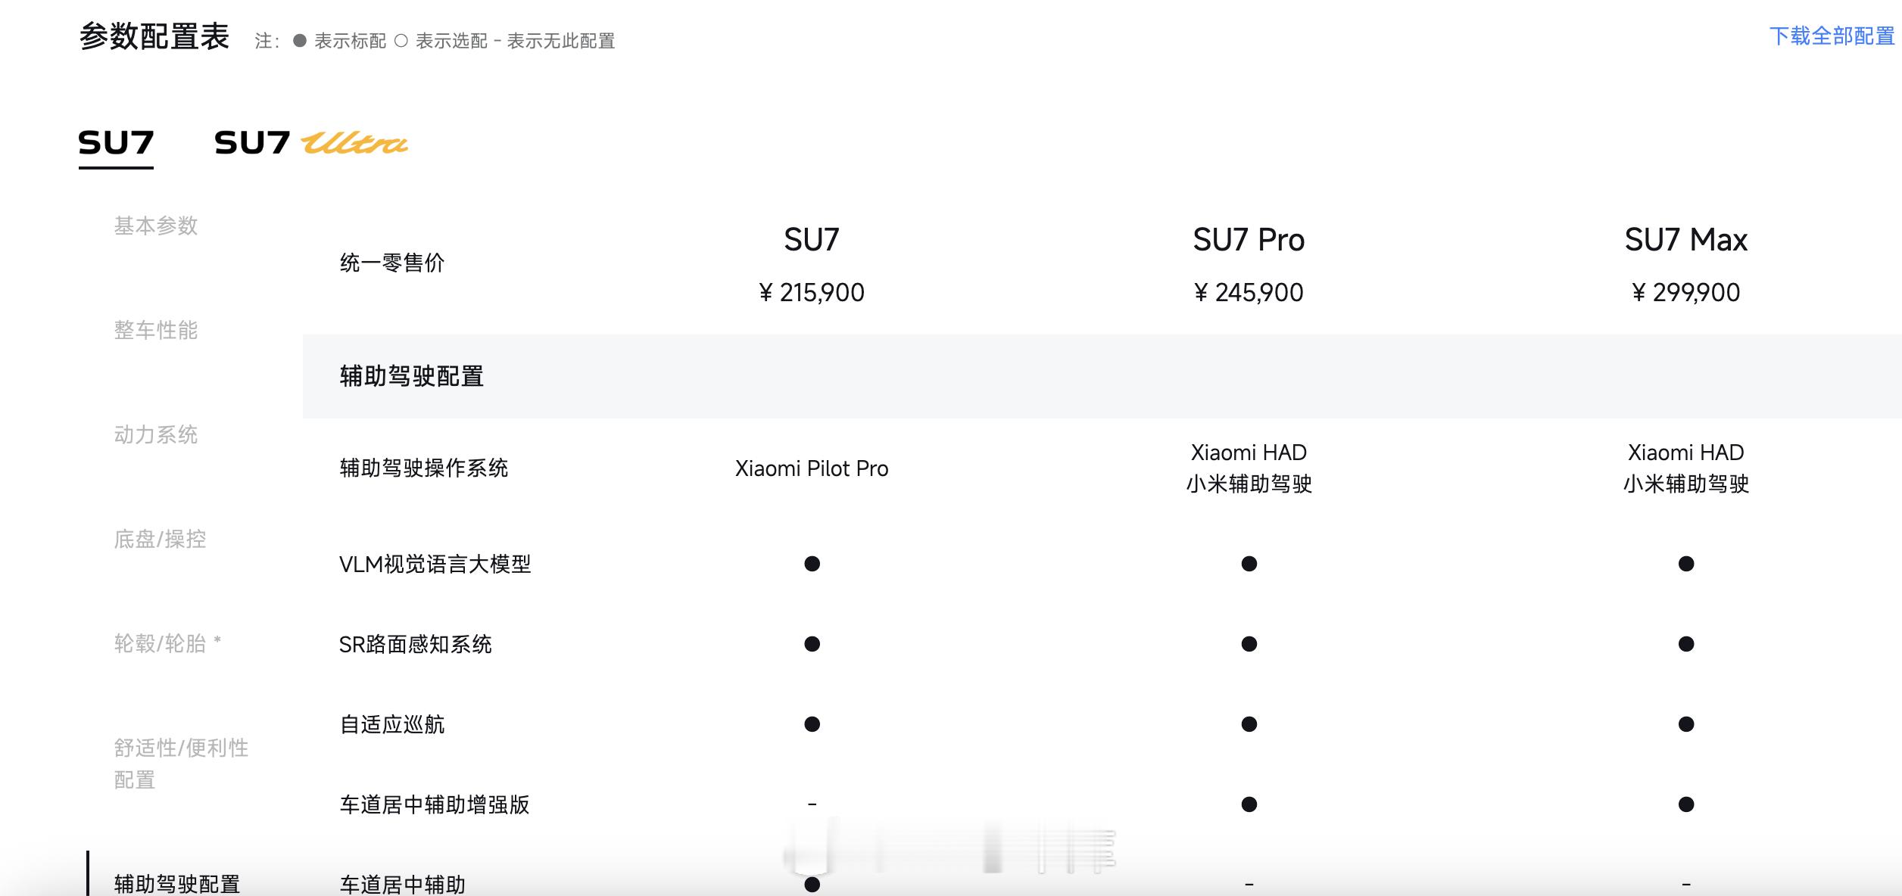Click SR路面感知系统 dot under SU7 Max
The image size is (1902, 896).
(1685, 644)
